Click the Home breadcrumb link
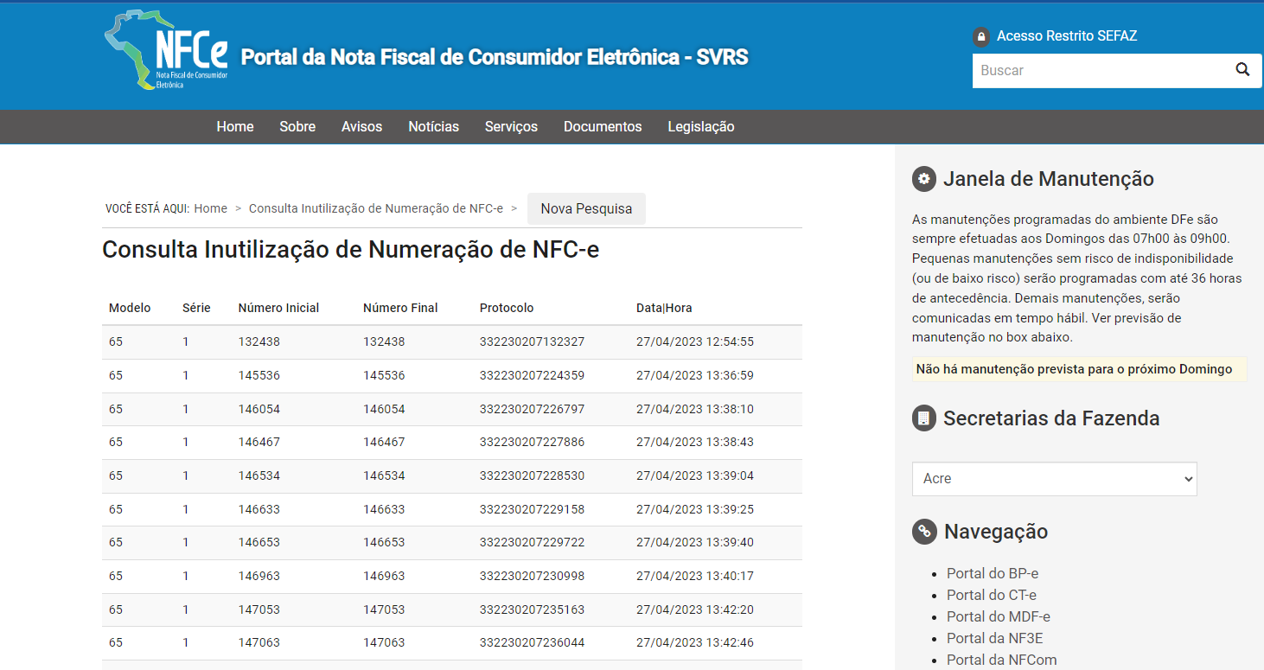 pos(210,209)
